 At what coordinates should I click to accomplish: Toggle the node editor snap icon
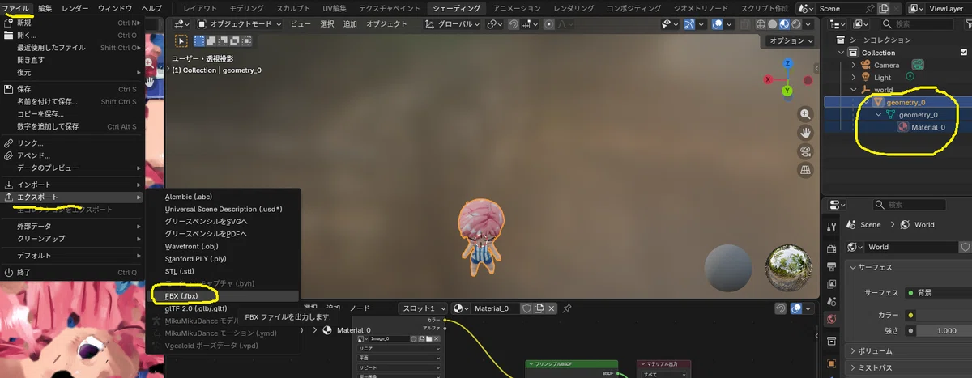click(x=780, y=308)
